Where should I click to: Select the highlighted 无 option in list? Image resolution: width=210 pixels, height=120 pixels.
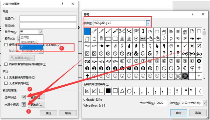click(31, 47)
